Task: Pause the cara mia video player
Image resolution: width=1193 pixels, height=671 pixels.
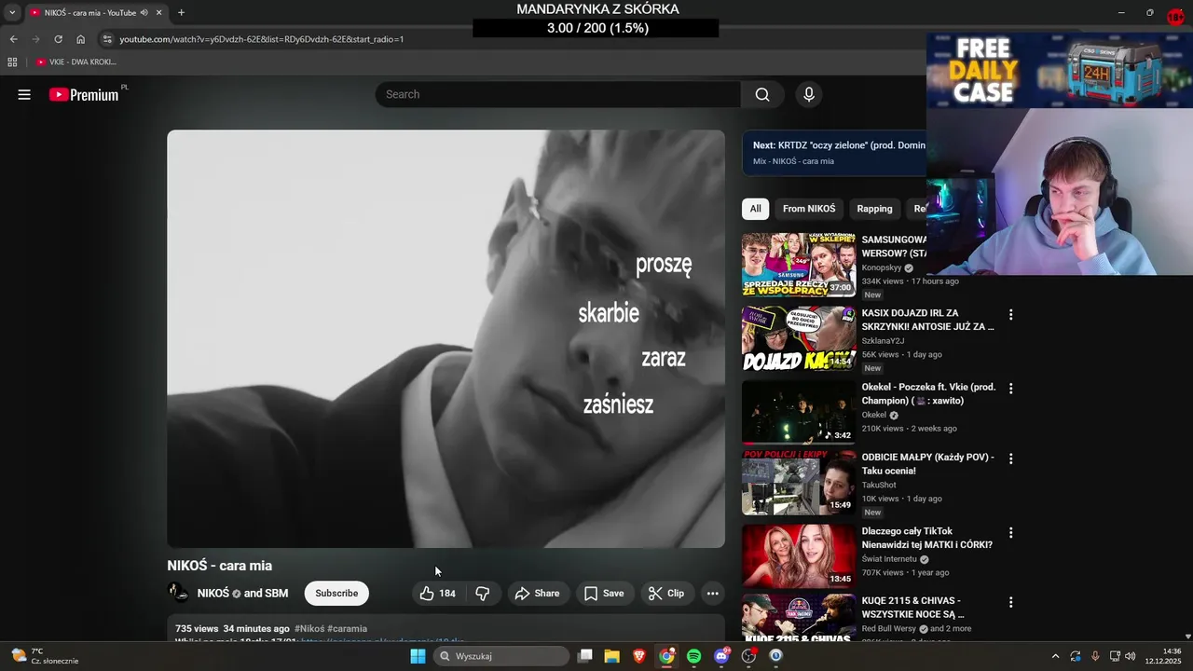Action: [446, 338]
